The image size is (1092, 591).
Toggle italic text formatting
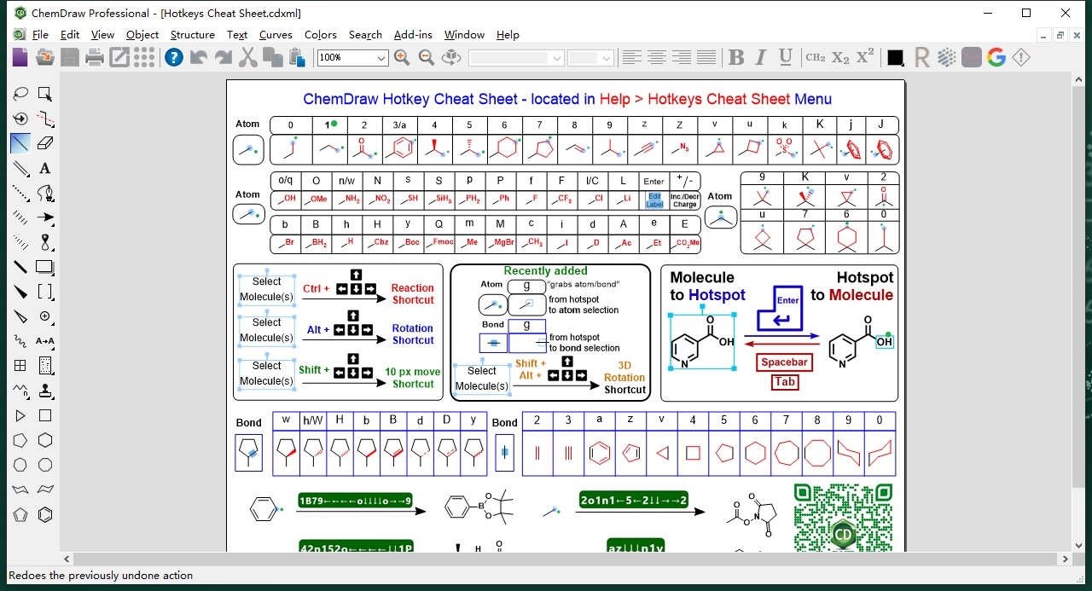click(760, 57)
